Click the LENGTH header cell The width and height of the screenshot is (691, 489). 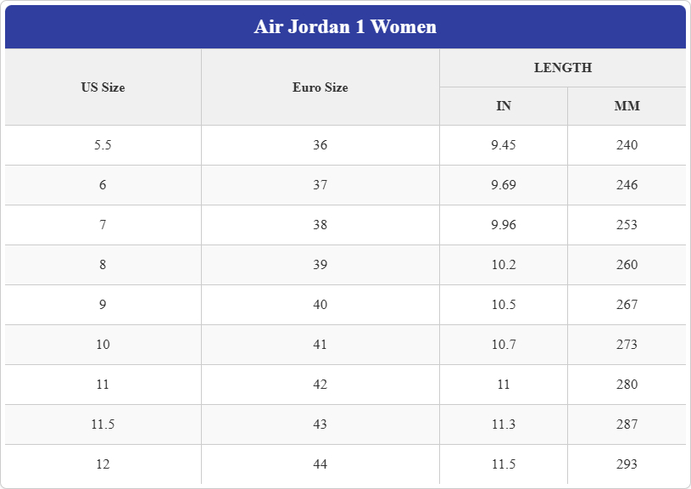(563, 68)
